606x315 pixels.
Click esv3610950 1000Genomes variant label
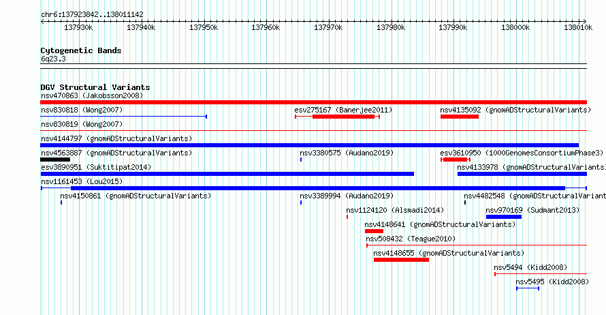522,153
